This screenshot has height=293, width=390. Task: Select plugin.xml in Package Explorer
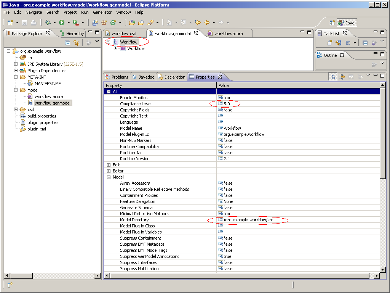(x=37, y=129)
